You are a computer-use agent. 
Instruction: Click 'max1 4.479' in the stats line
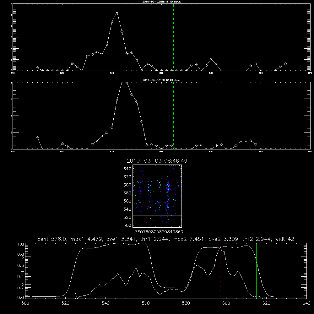pos(86,239)
